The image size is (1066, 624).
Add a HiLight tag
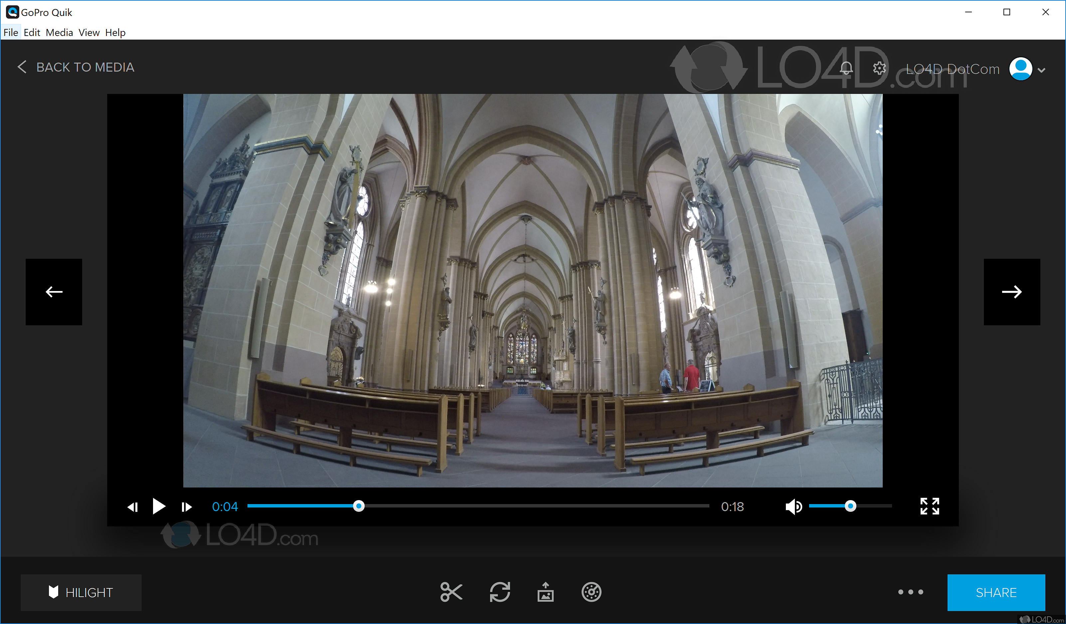pos(81,592)
